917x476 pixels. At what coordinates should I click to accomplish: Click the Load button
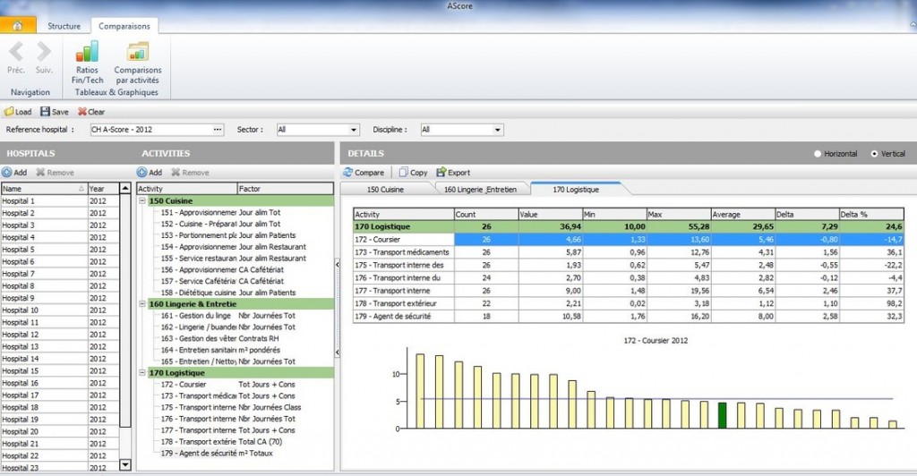coord(18,112)
